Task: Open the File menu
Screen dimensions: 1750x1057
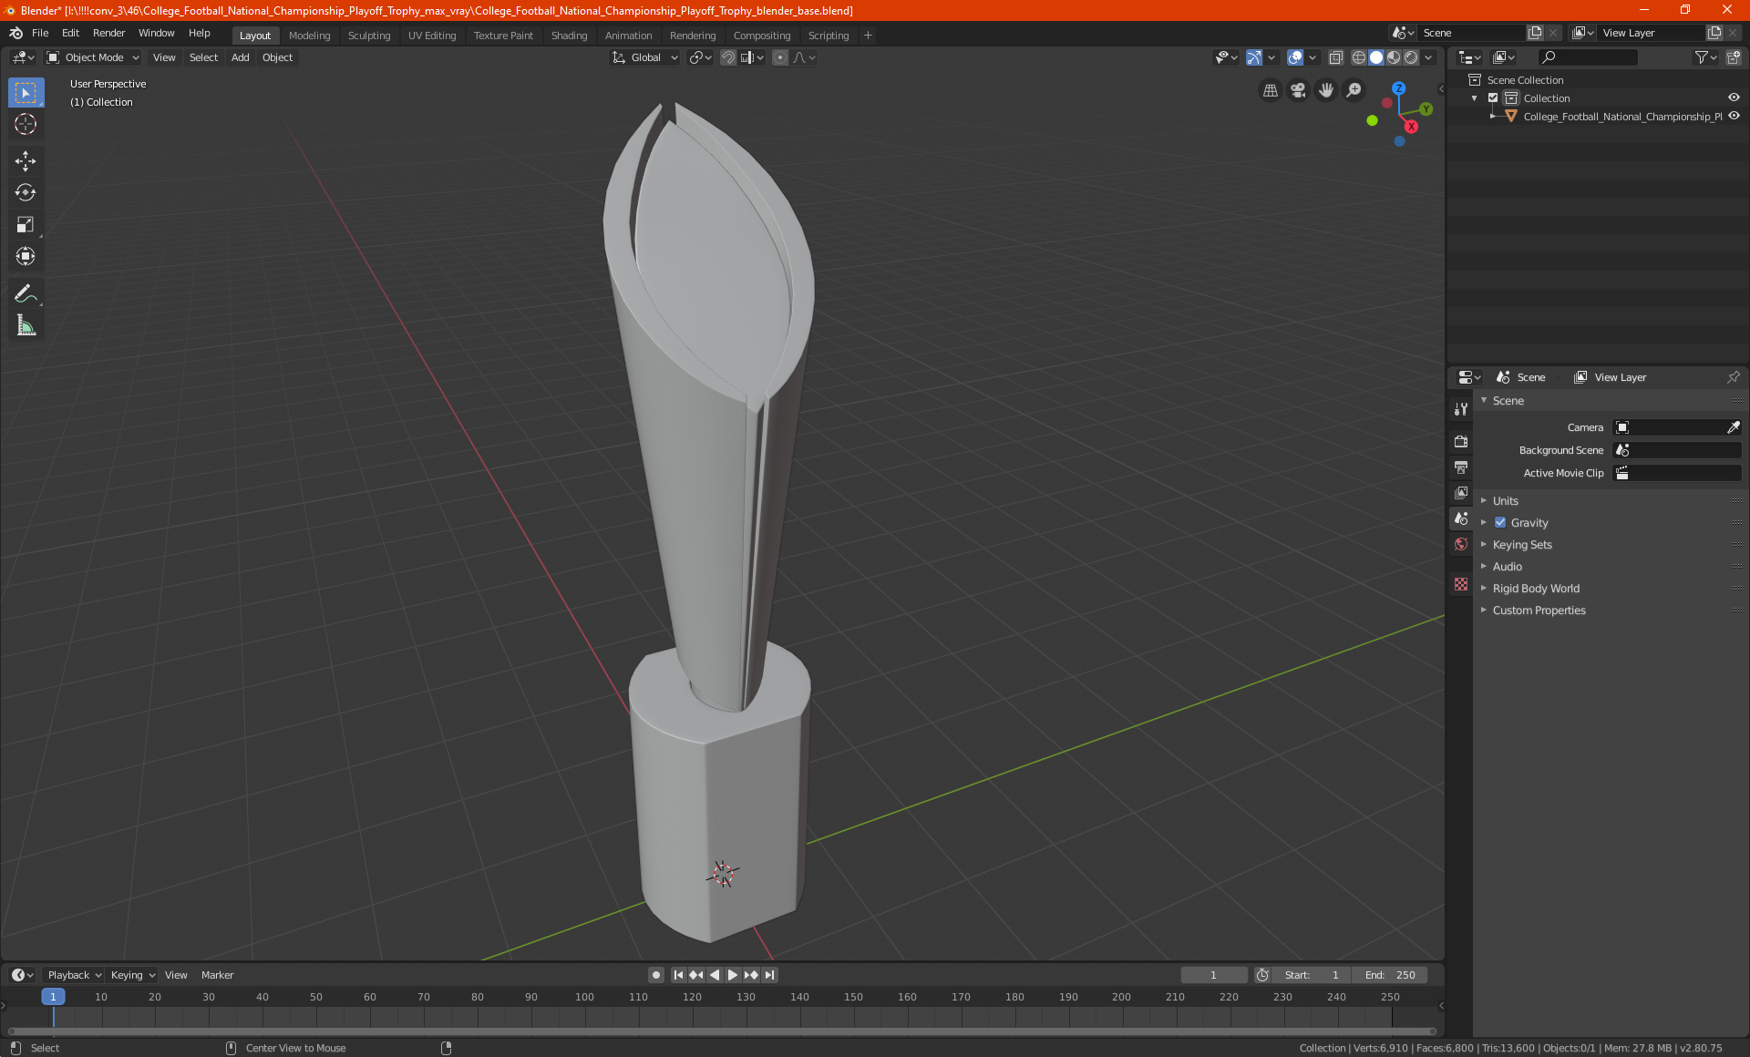Action: [40, 33]
